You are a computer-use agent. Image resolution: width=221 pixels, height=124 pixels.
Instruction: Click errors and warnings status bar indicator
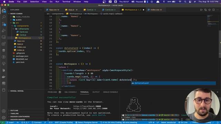[25, 123]
